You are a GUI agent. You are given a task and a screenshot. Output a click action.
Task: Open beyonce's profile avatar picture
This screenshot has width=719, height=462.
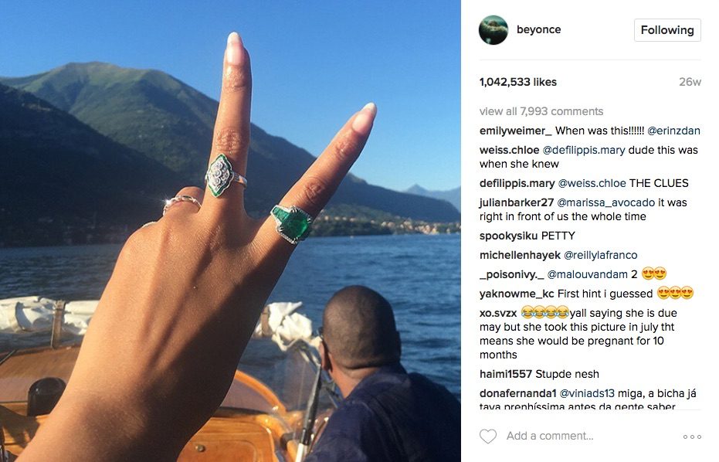493,30
